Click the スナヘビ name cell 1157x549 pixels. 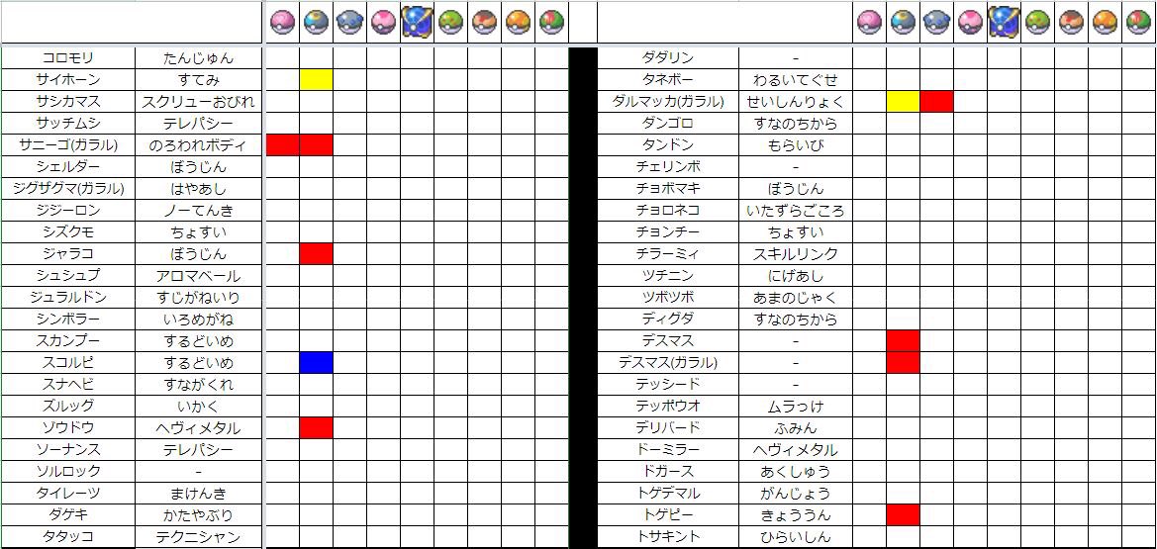click(x=68, y=385)
